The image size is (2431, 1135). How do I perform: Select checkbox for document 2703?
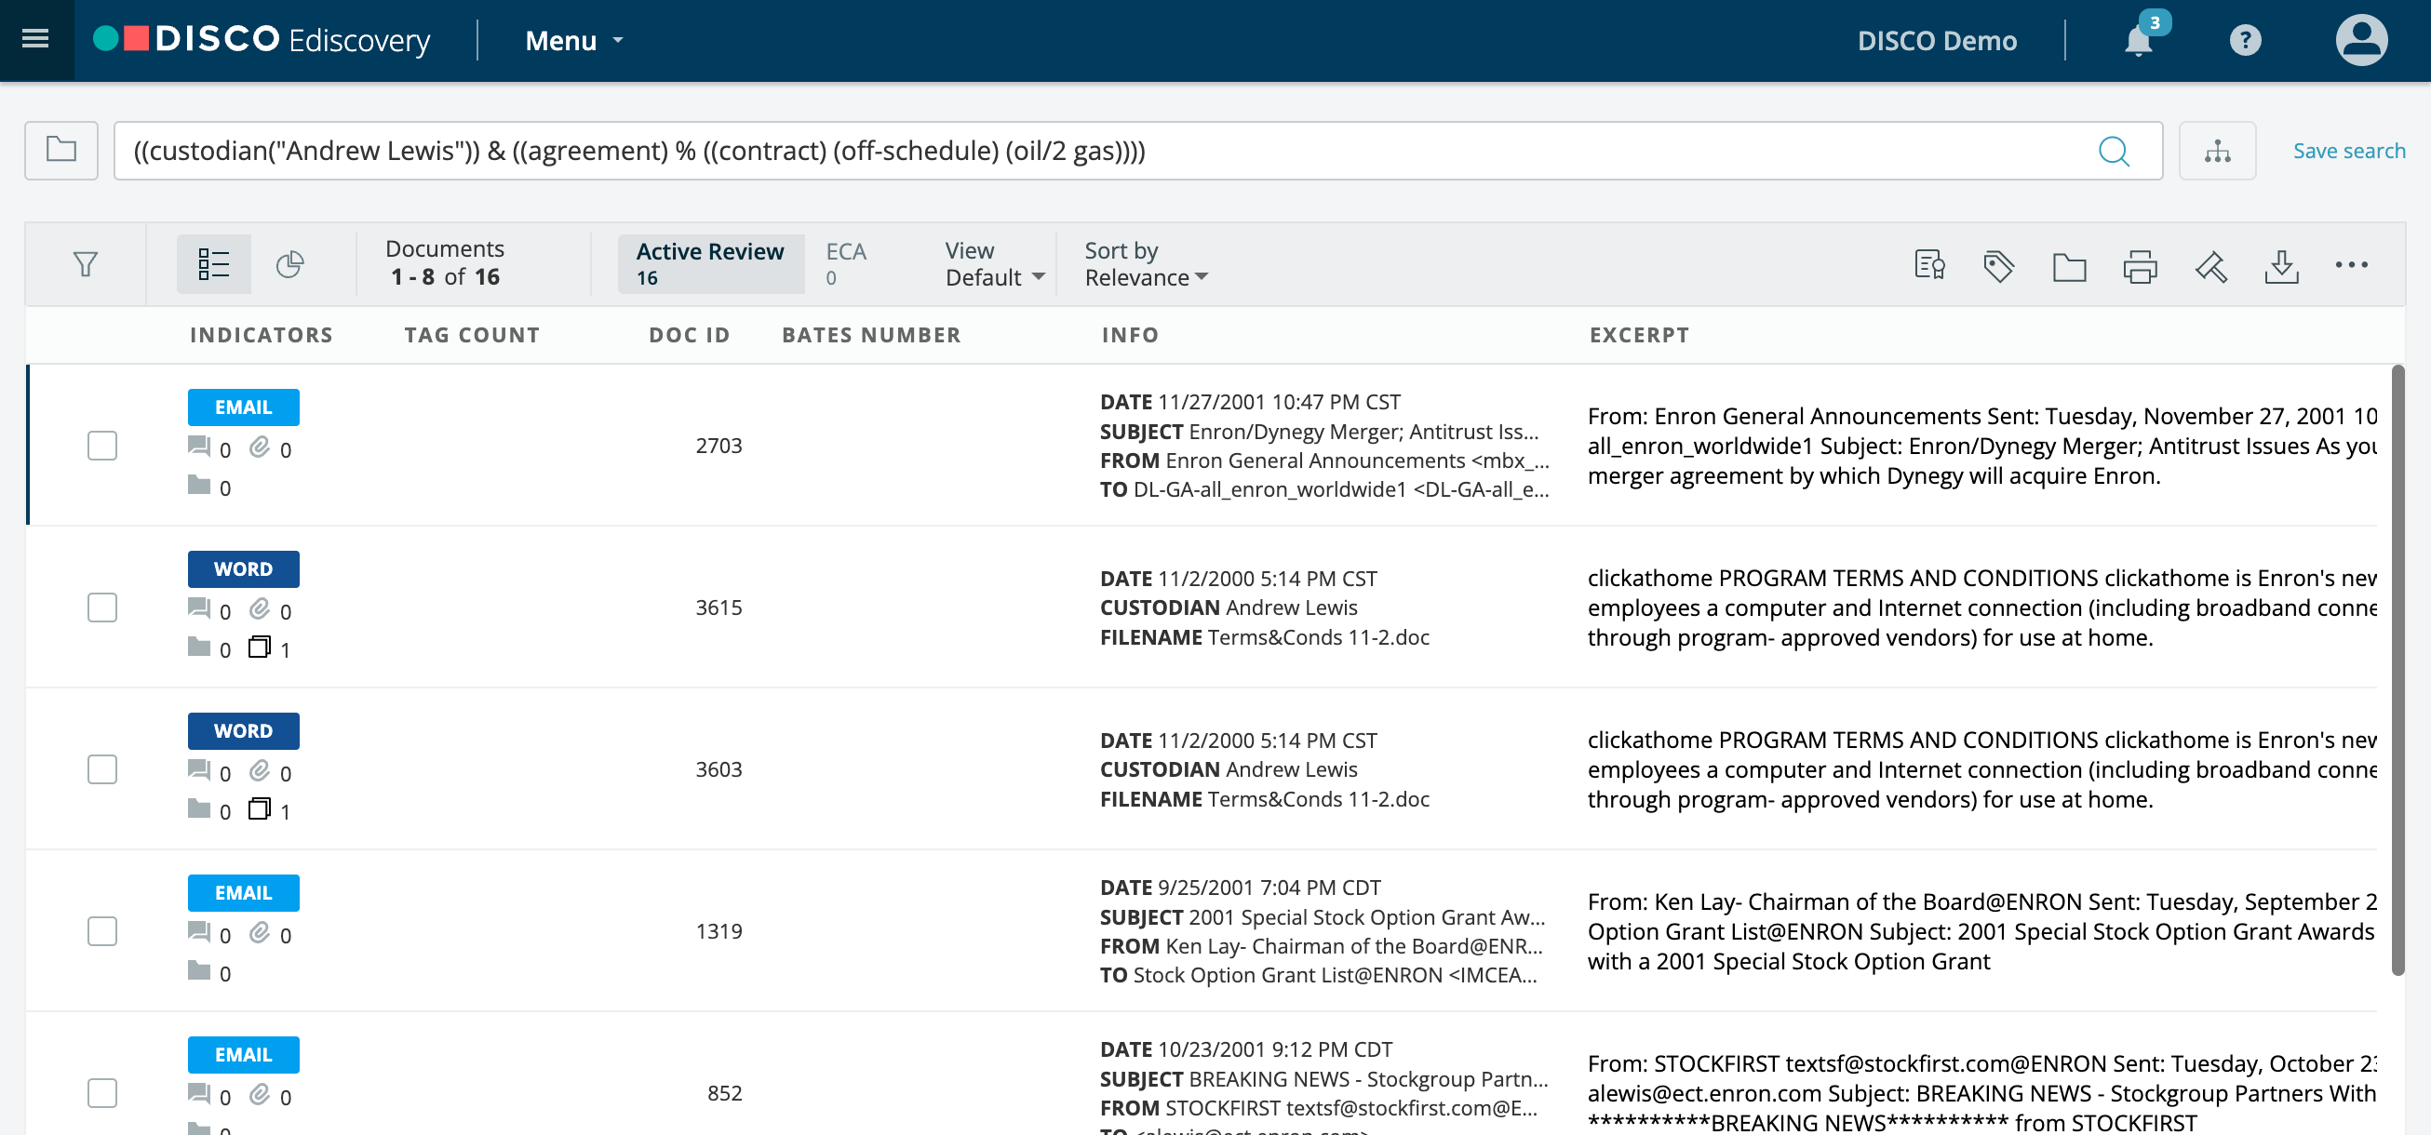click(102, 446)
